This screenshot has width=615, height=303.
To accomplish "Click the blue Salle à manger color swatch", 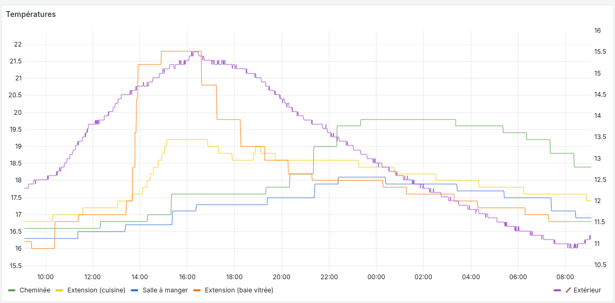I will click(134, 290).
